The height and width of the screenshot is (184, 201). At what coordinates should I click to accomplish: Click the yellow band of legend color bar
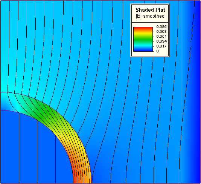143,33
